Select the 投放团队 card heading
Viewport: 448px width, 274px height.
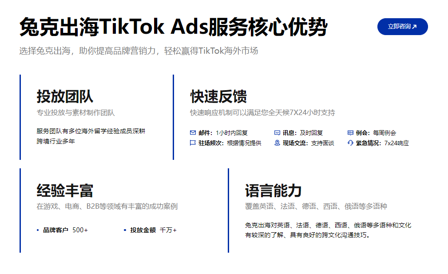65,96
